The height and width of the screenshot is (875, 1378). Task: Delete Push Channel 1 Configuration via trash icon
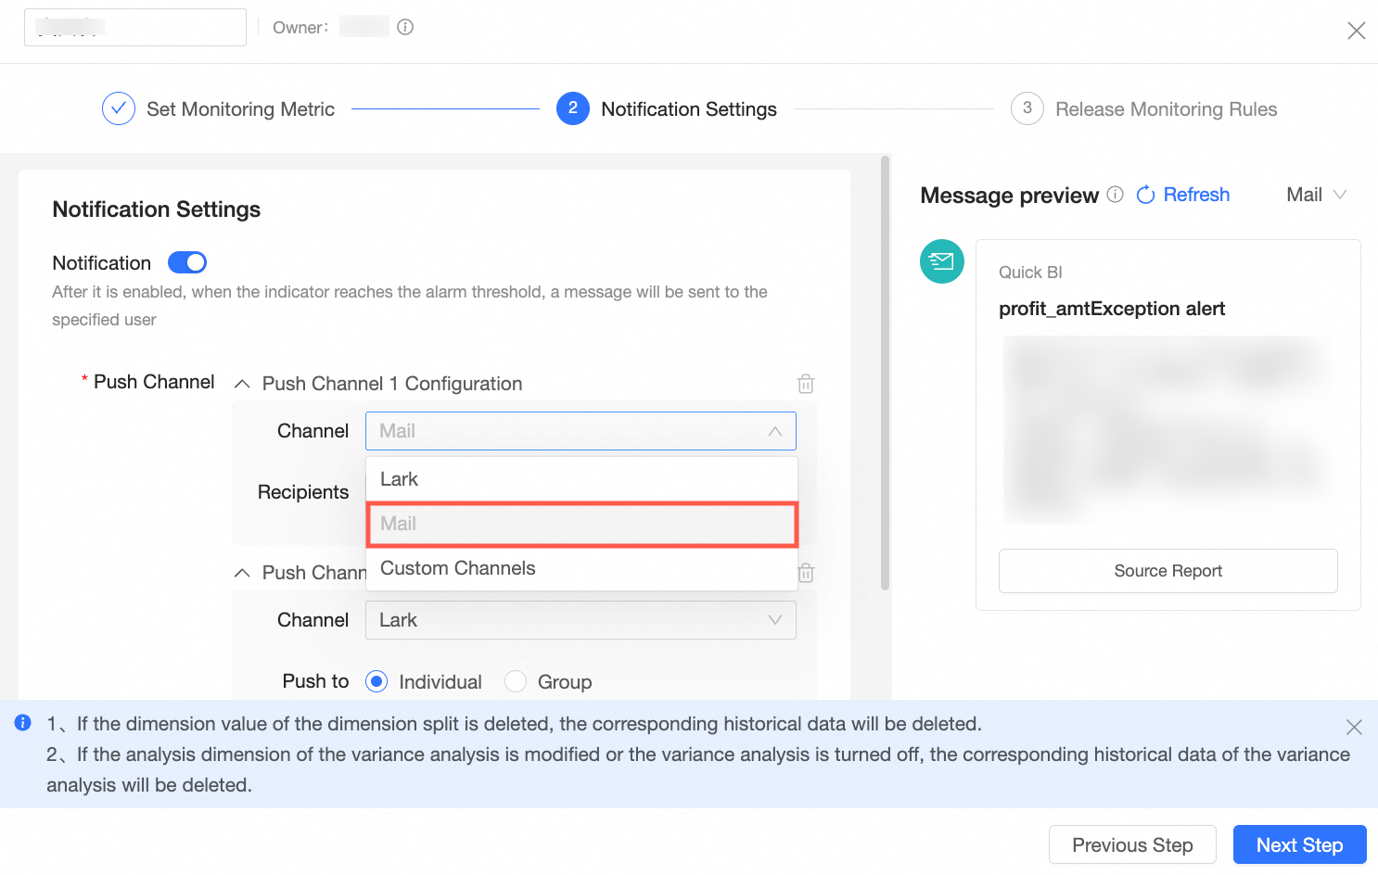806,384
